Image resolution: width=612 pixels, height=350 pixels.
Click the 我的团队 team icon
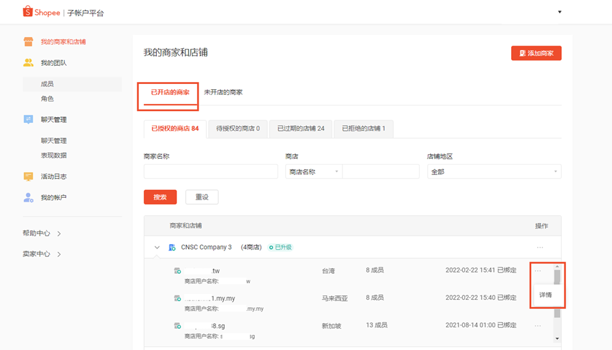coord(28,63)
